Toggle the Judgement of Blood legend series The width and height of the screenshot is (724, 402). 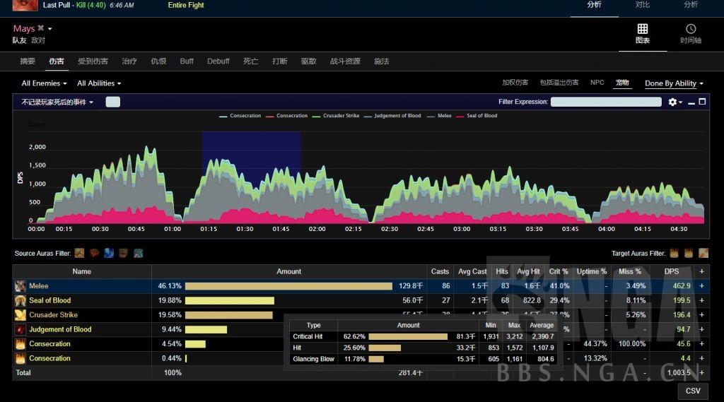(x=392, y=116)
